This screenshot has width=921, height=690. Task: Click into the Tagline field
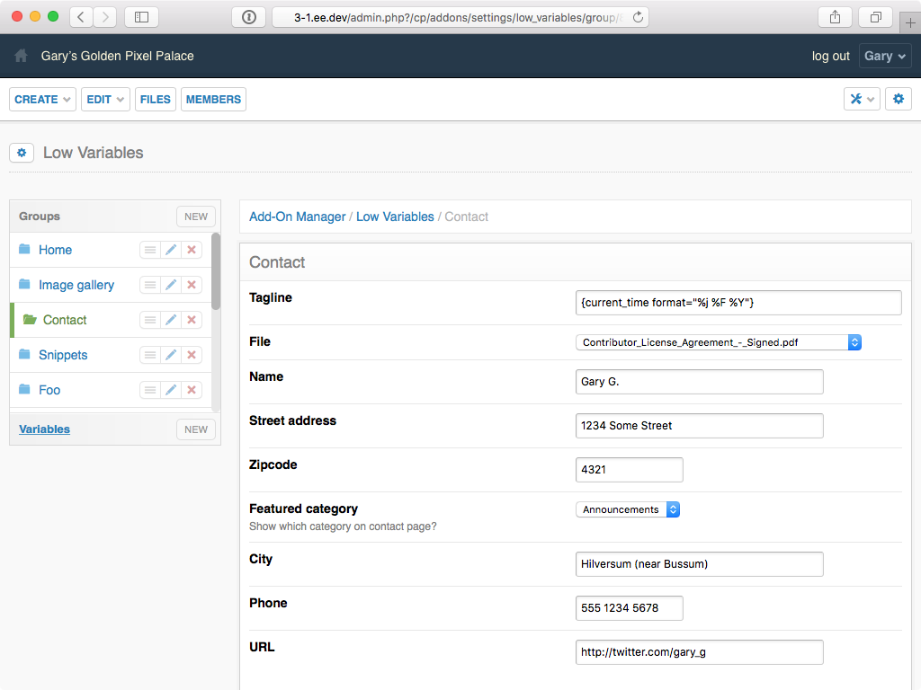[738, 303]
